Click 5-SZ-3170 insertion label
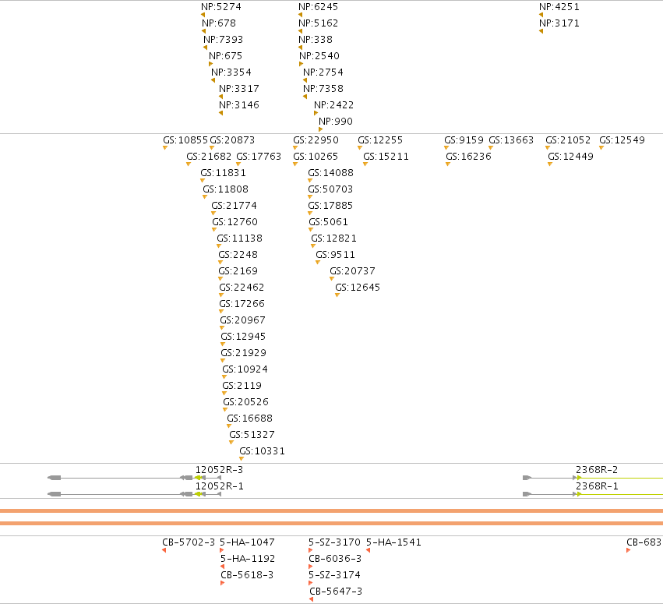Viewport: 663px width, 604px height. pos(334,542)
